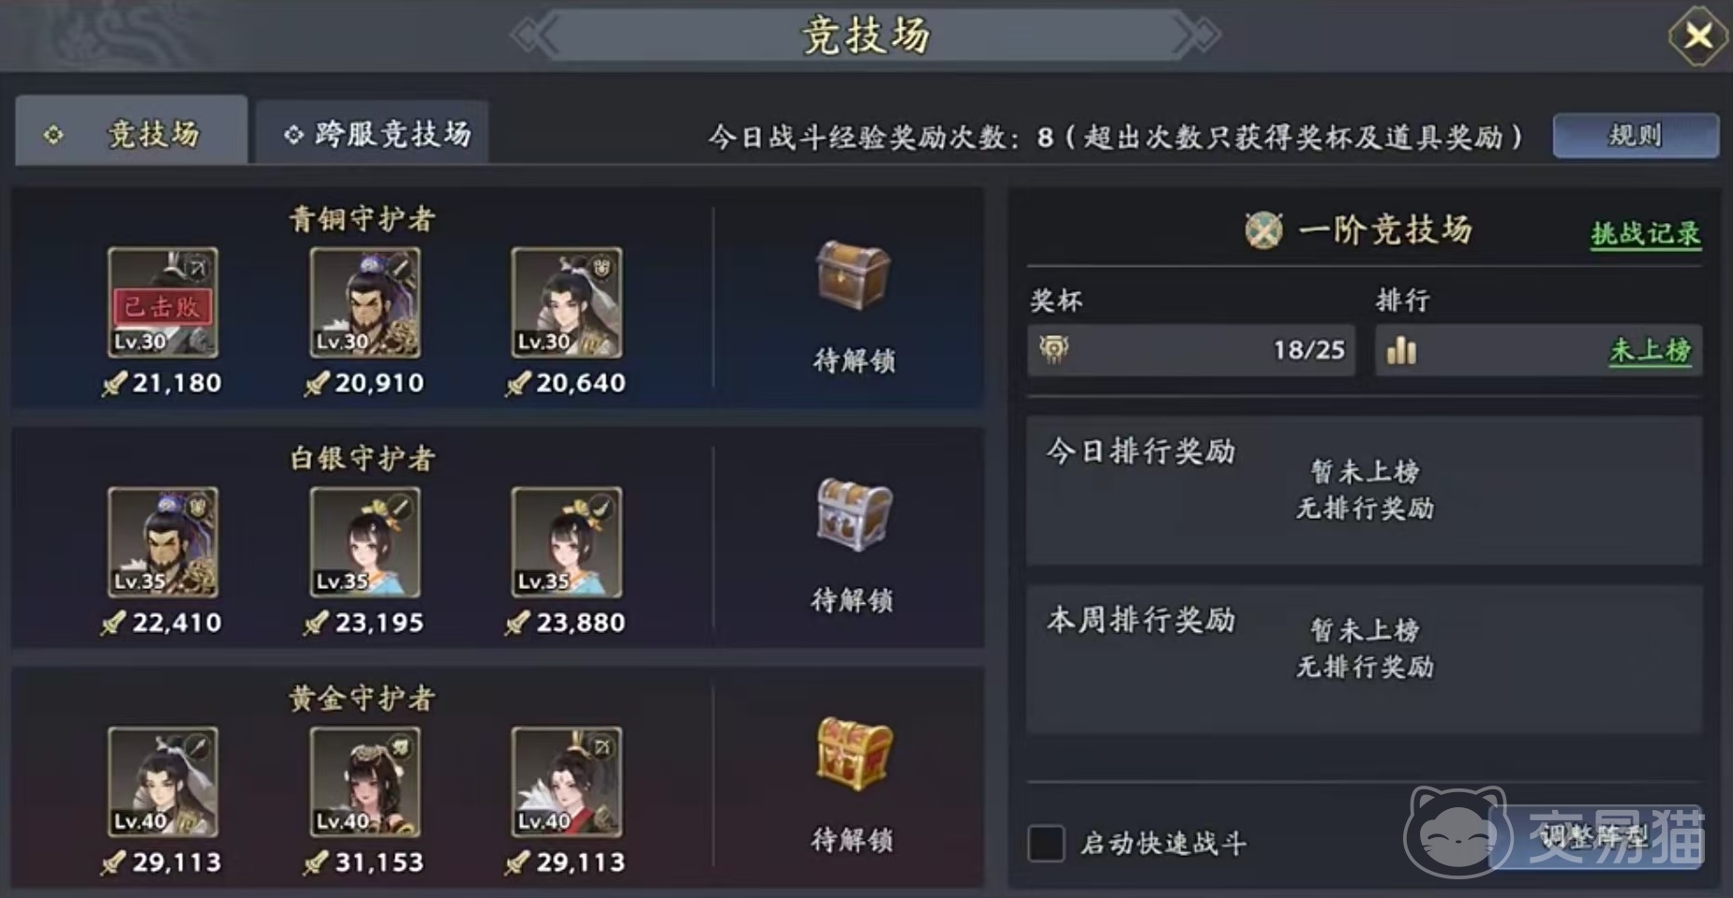Challenge silver guardian with 22,410 power
The width and height of the screenshot is (1733, 898).
point(163,542)
